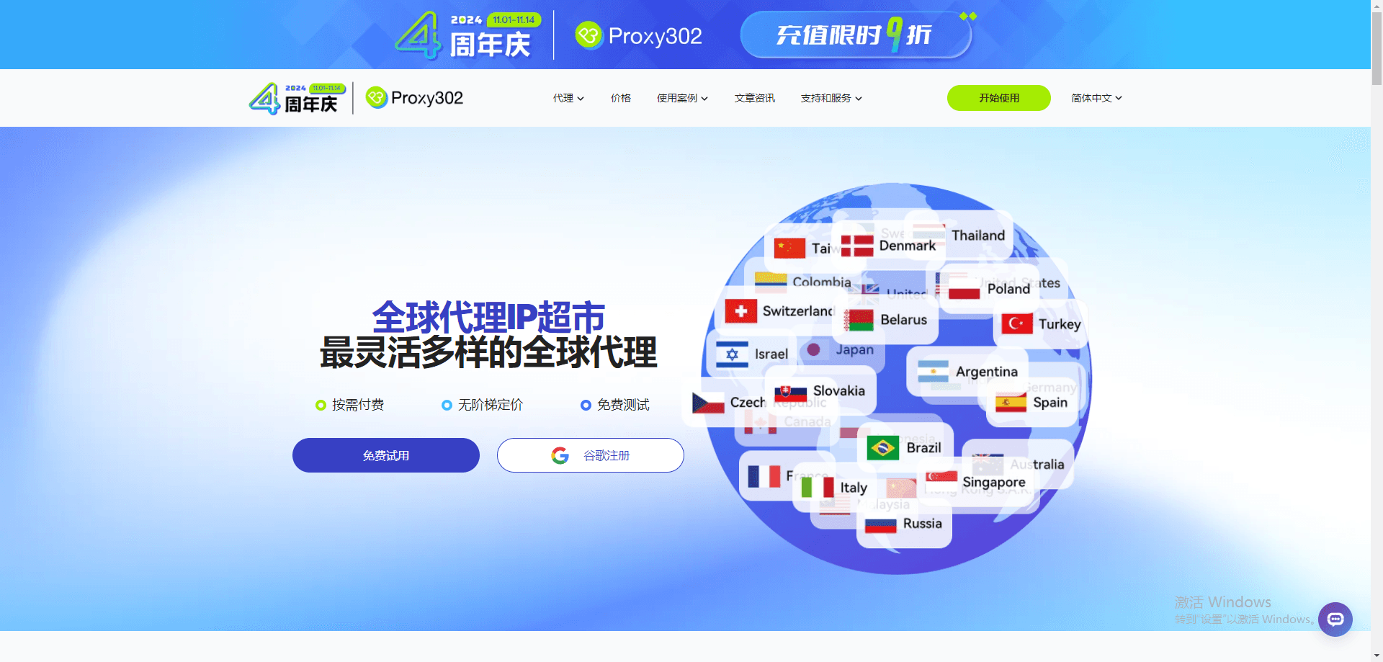The image size is (1383, 662).
Task: Click the scrollbar up arrow
Action: click(x=1377, y=6)
